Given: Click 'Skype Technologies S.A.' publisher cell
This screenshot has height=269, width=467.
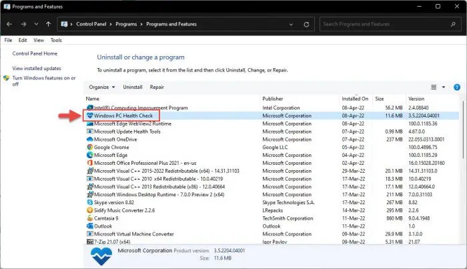Looking at the screenshot, I should [288, 202].
